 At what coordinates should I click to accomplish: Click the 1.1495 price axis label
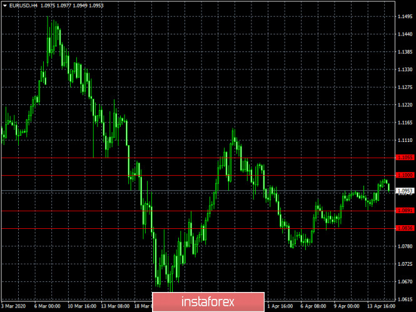click(405, 17)
